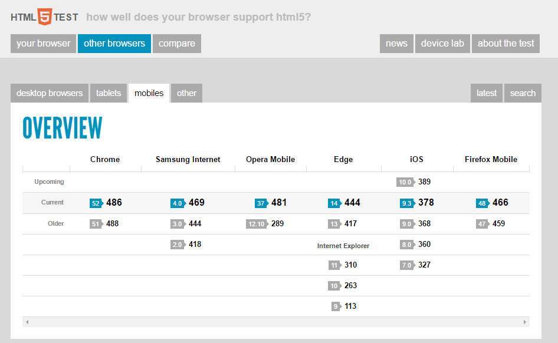Click the Edge column header

tap(343, 159)
